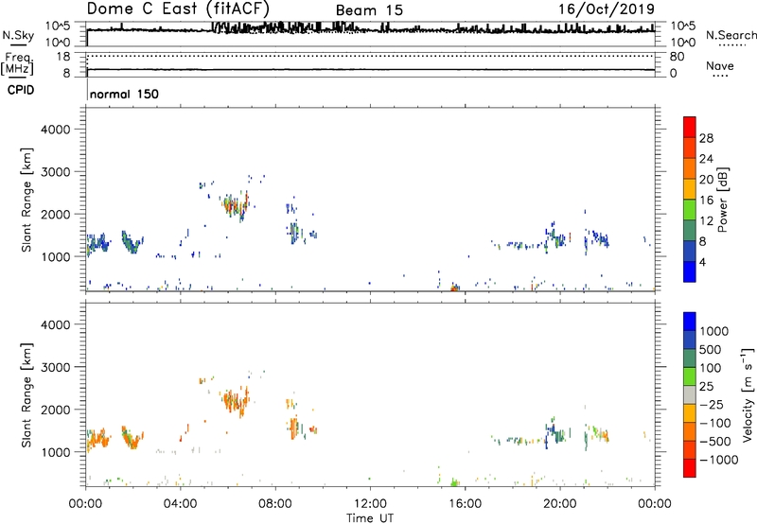The width and height of the screenshot is (757, 524).
Task: Click the "24" value on Power colorbar
Action: tap(706, 159)
